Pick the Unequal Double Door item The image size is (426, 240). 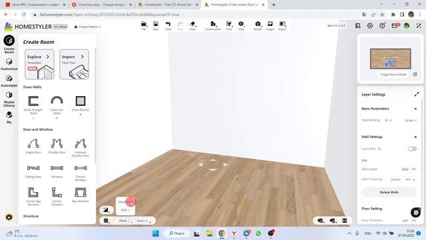pos(81,147)
